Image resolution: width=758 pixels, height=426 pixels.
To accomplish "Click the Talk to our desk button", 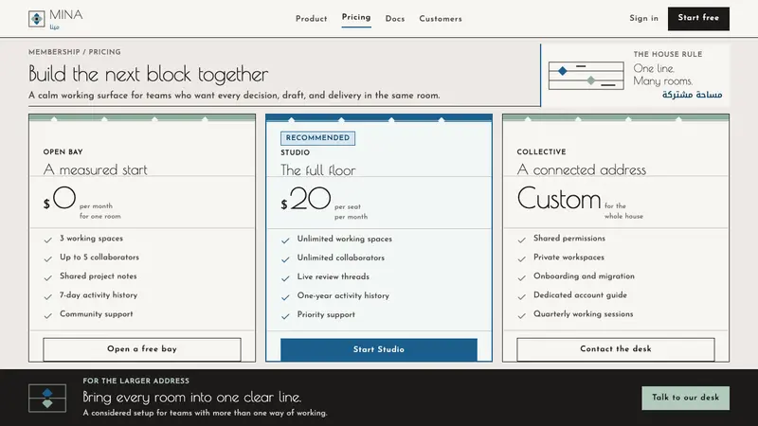I will pyautogui.click(x=685, y=398).
